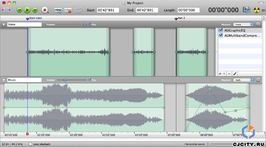
Task: Open Voice track Playback dropdown
Action: point(244,25)
